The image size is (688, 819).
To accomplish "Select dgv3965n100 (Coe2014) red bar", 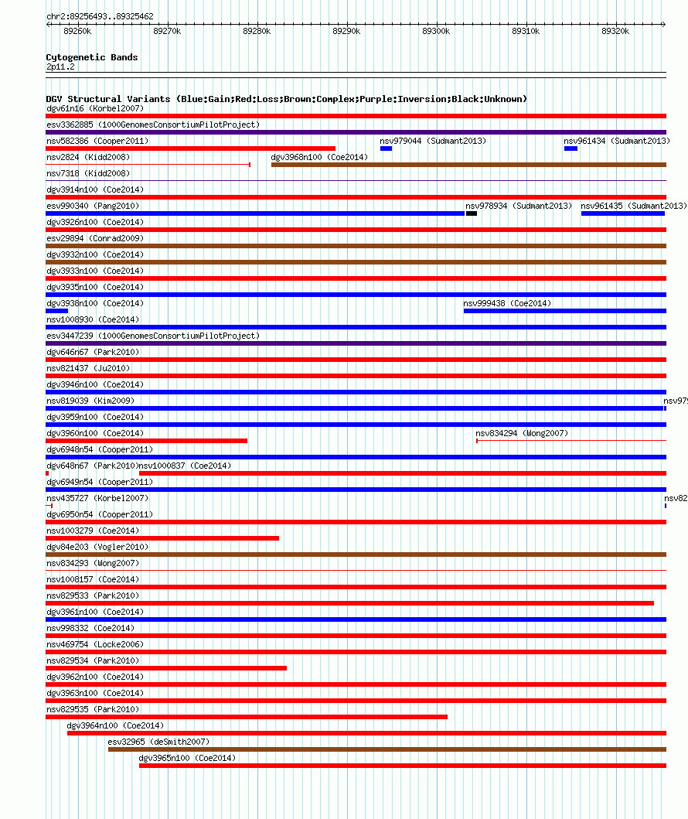I will tap(403, 766).
